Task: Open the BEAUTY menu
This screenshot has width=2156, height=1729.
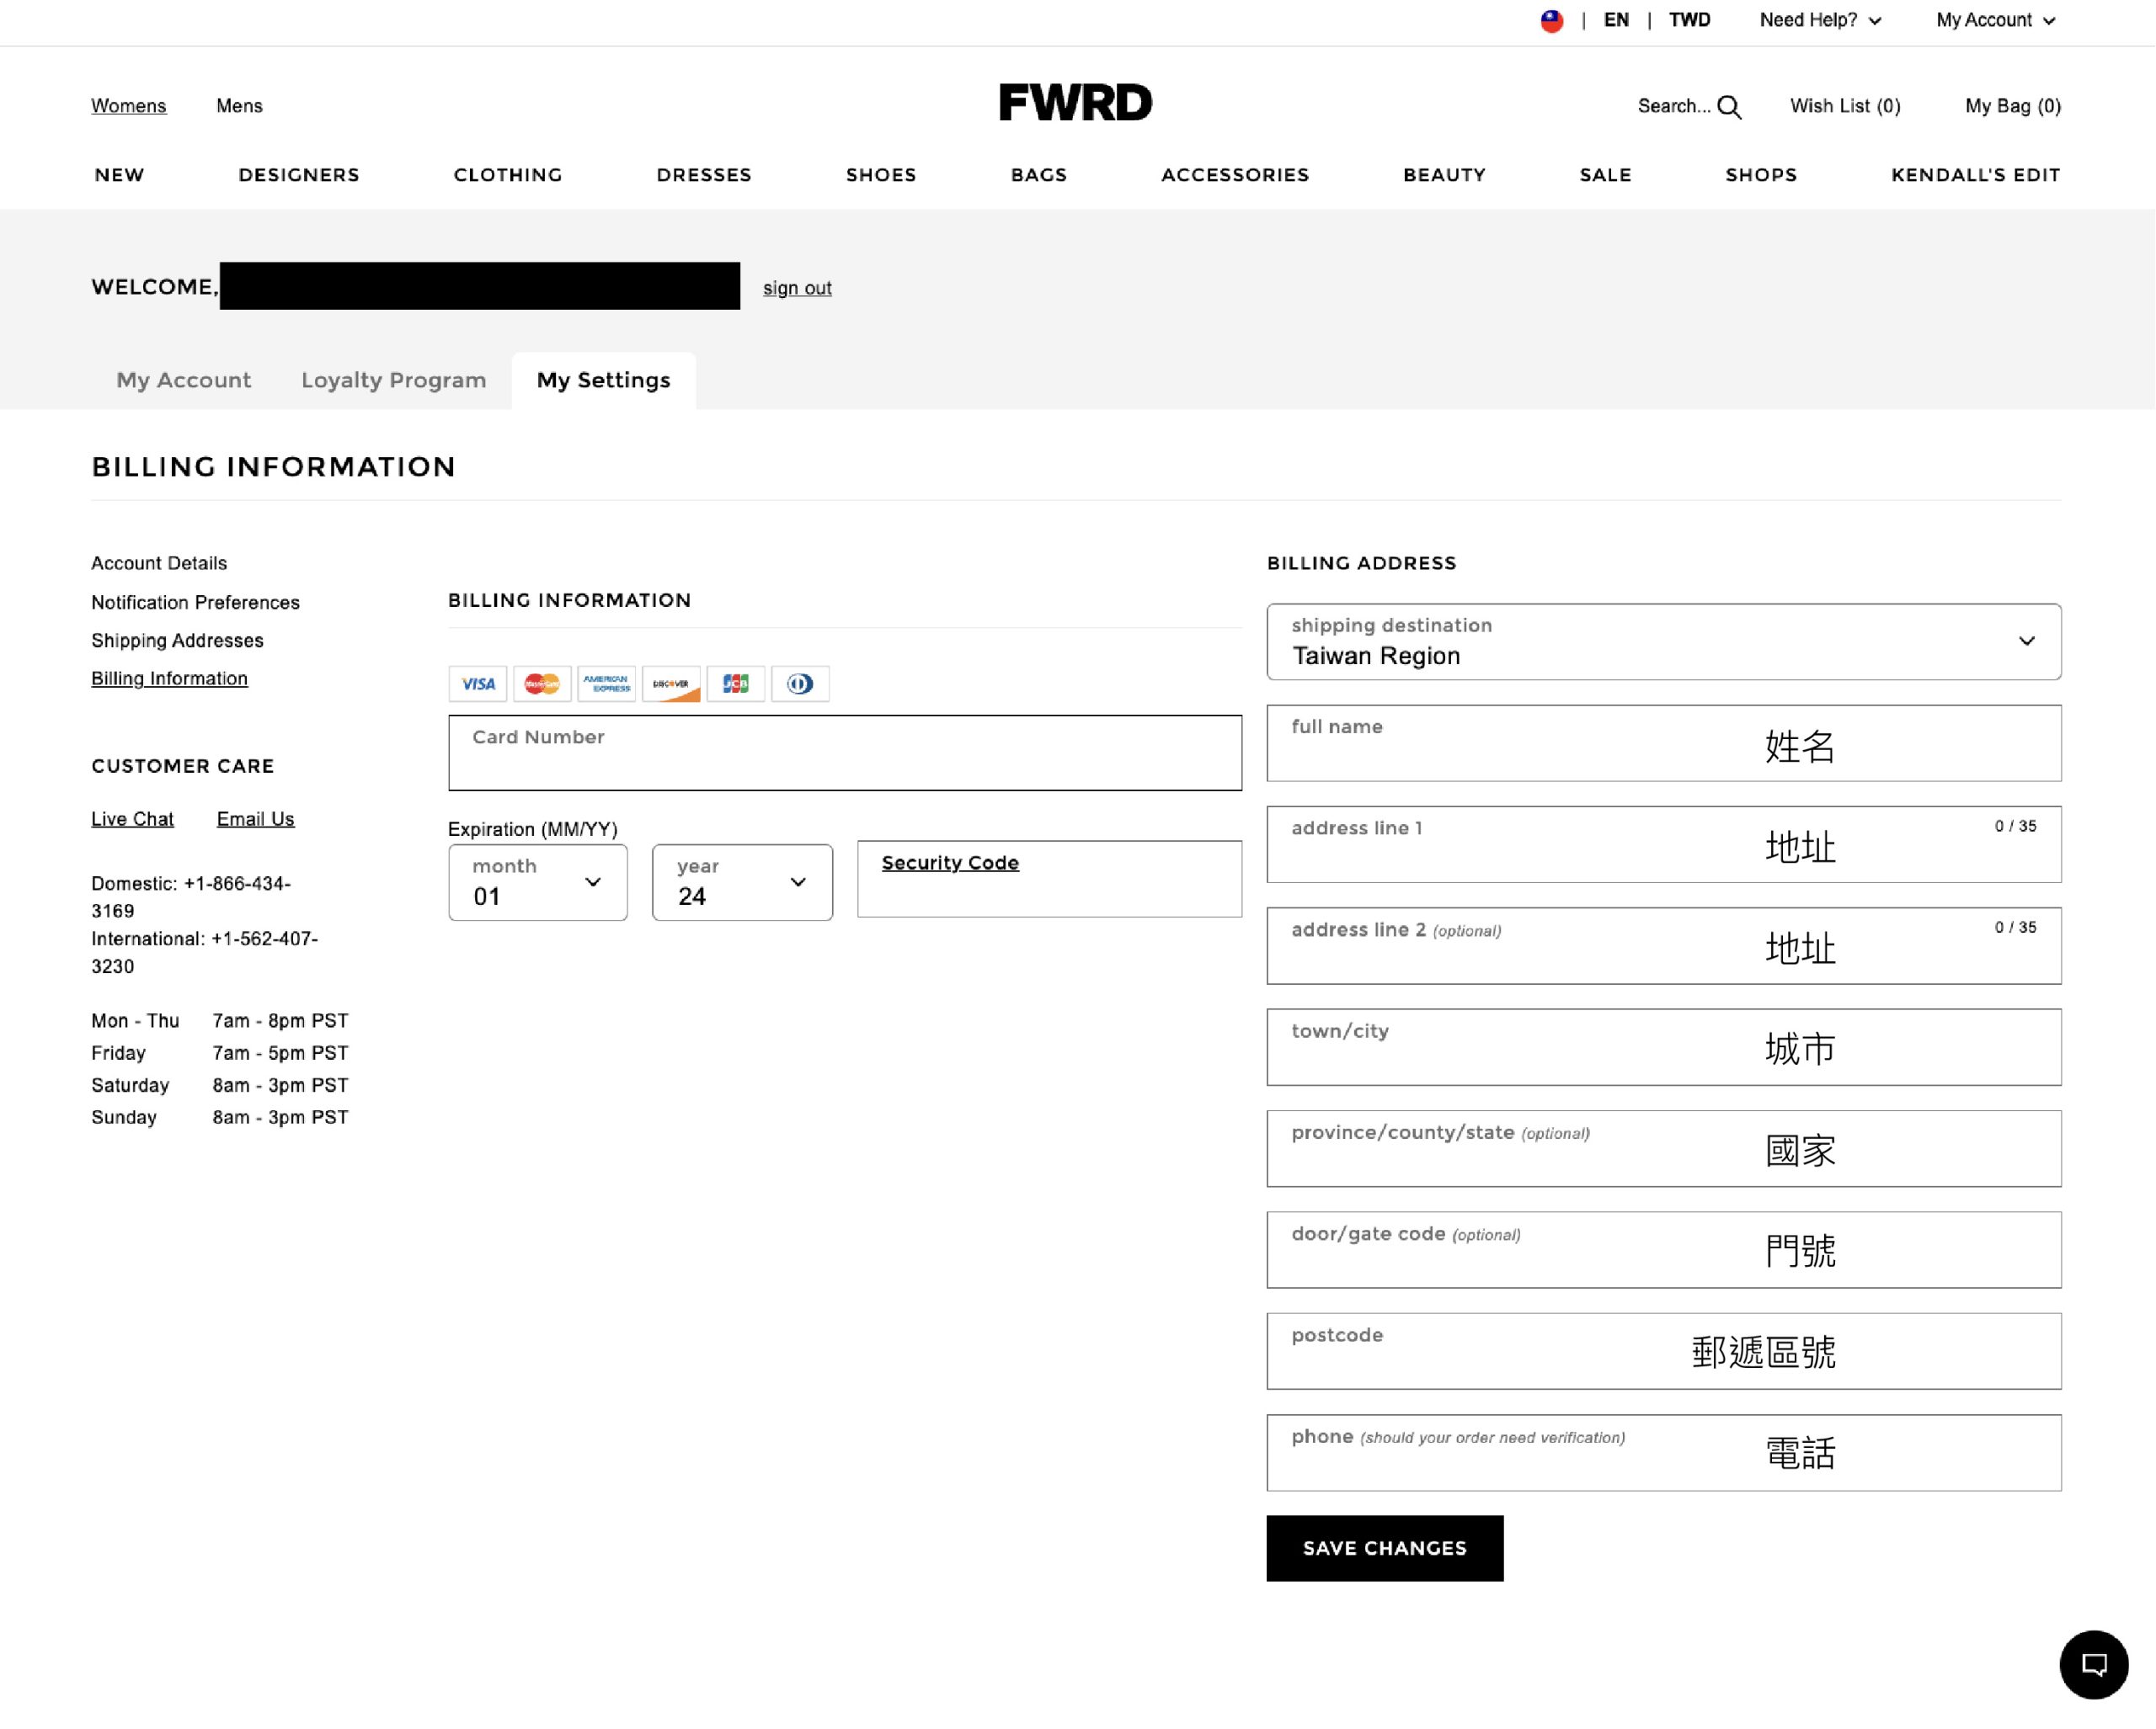Action: pos(1444,175)
